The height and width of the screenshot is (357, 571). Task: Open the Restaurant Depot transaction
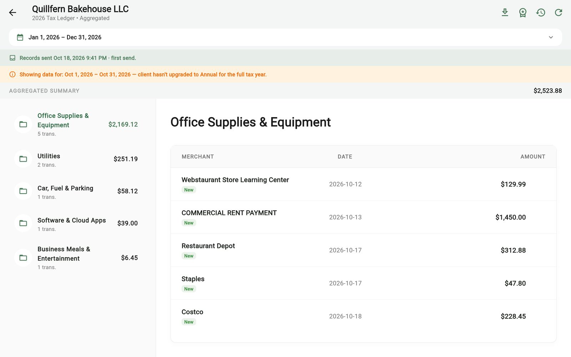[363, 250]
